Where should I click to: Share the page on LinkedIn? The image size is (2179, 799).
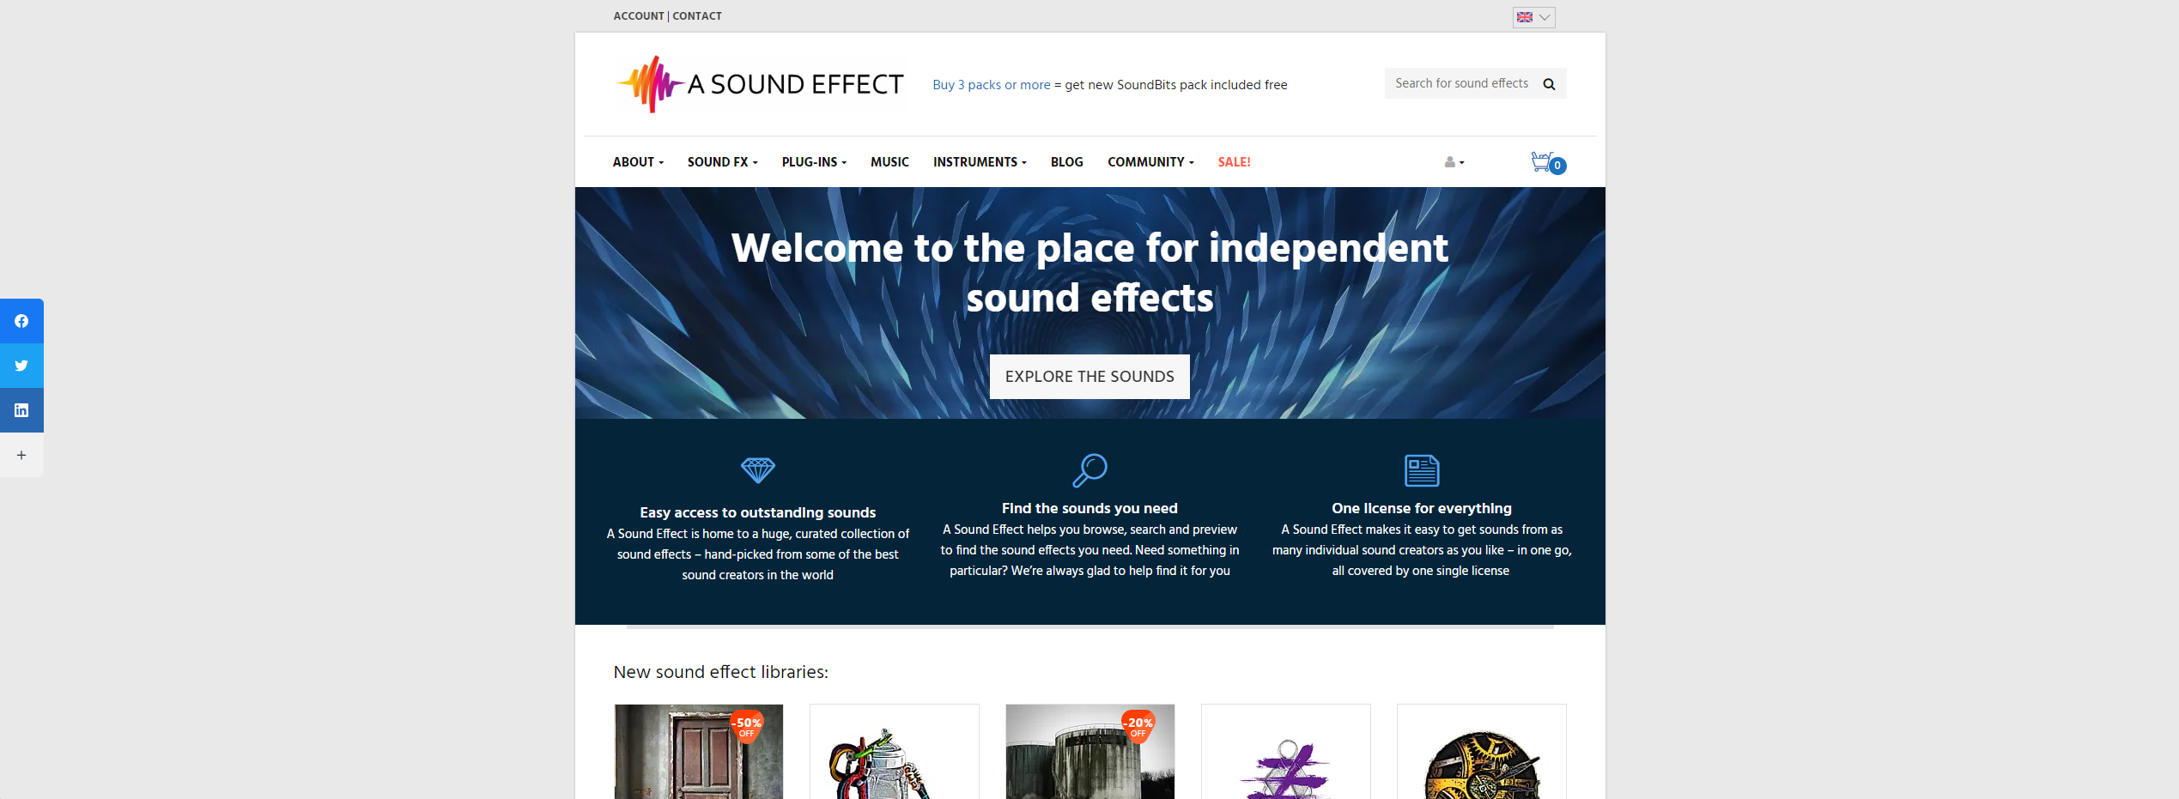(x=21, y=410)
